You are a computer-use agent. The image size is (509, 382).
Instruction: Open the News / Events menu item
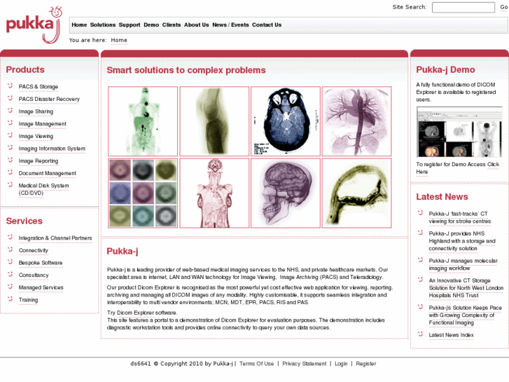pos(230,25)
